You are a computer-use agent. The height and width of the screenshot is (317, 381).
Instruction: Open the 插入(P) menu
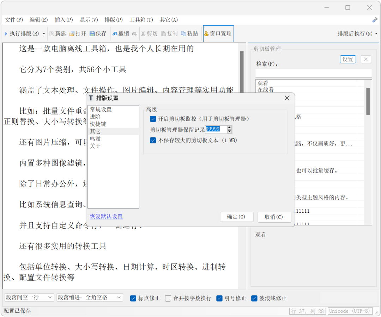64,20
